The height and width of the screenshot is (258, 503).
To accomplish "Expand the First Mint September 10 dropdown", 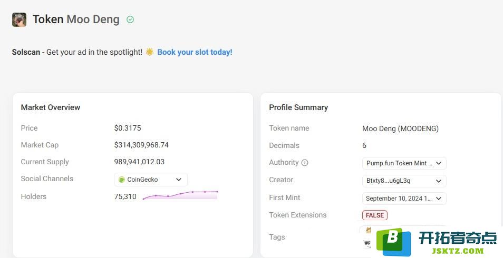I will point(404,199).
